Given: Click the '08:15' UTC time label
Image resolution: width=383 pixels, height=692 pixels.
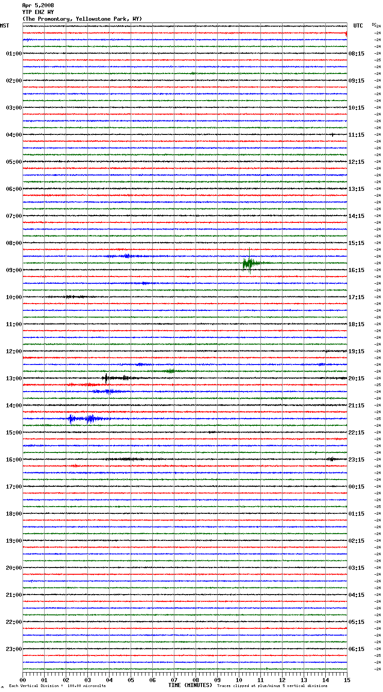Looking at the screenshot, I should tap(356, 54).
